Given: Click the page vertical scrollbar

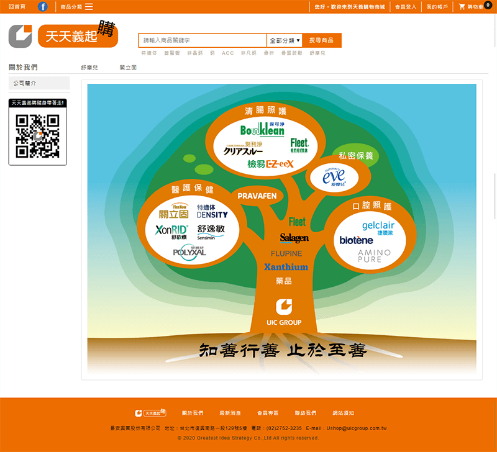Looking at the screenshot, I should coord(495,196).
